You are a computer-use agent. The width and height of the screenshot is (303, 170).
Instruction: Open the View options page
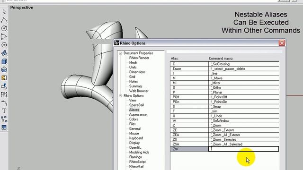pos(133,101)
